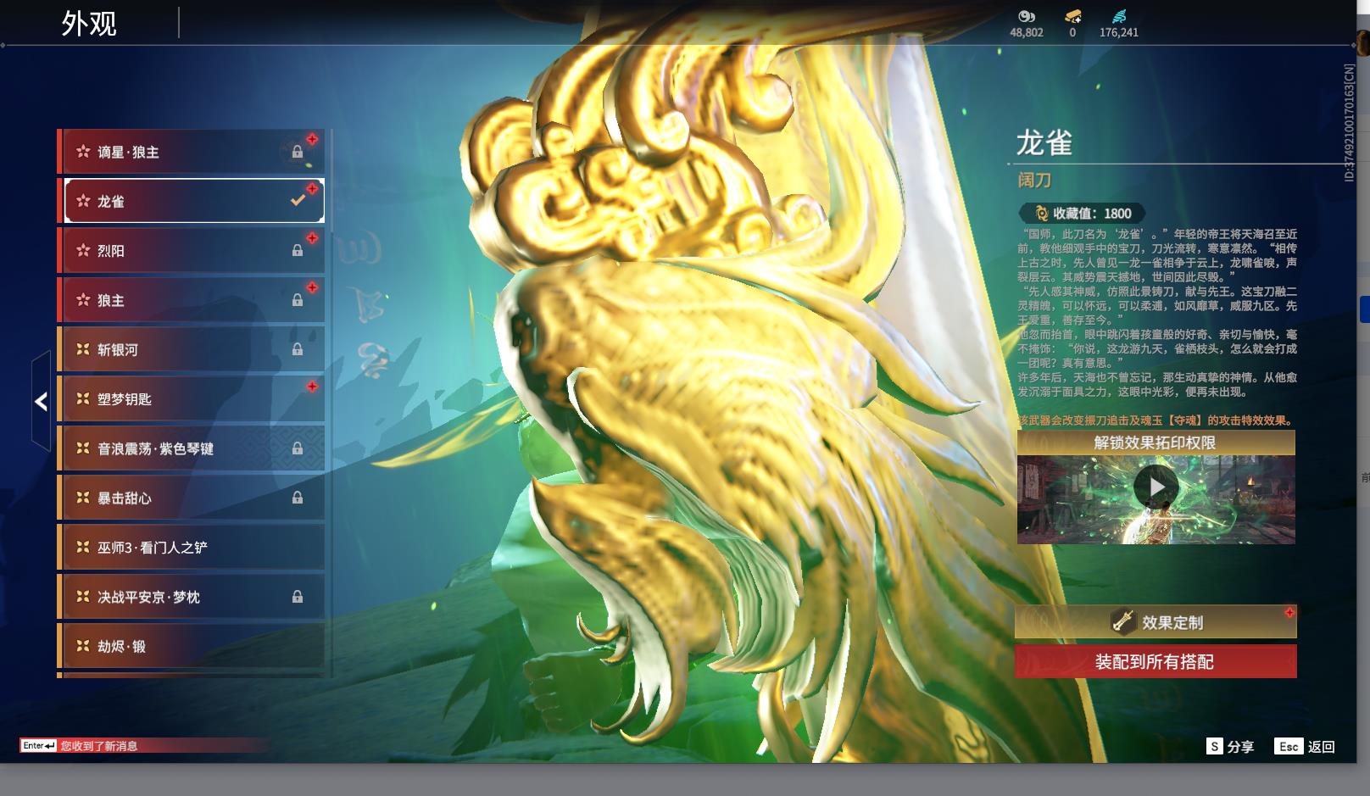Viewport: 1370px width, 796px height.
Task: Click the Enter key message icon
Action: click(x=39, y=746)
